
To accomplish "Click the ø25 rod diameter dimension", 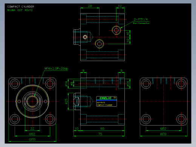I will (x=66, y=101).
